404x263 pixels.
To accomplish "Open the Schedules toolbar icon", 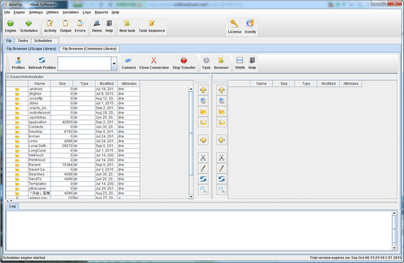I will coord(28,26).
